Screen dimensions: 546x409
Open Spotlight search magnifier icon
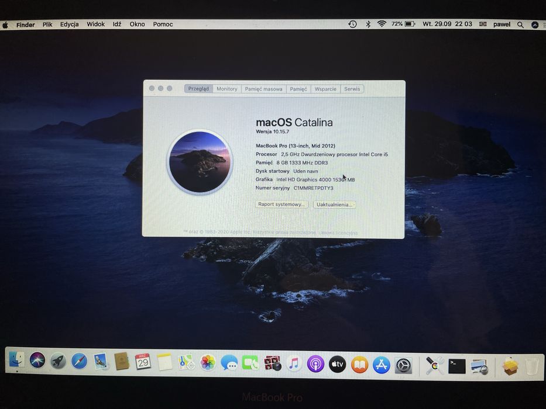[x=520, y=25]
